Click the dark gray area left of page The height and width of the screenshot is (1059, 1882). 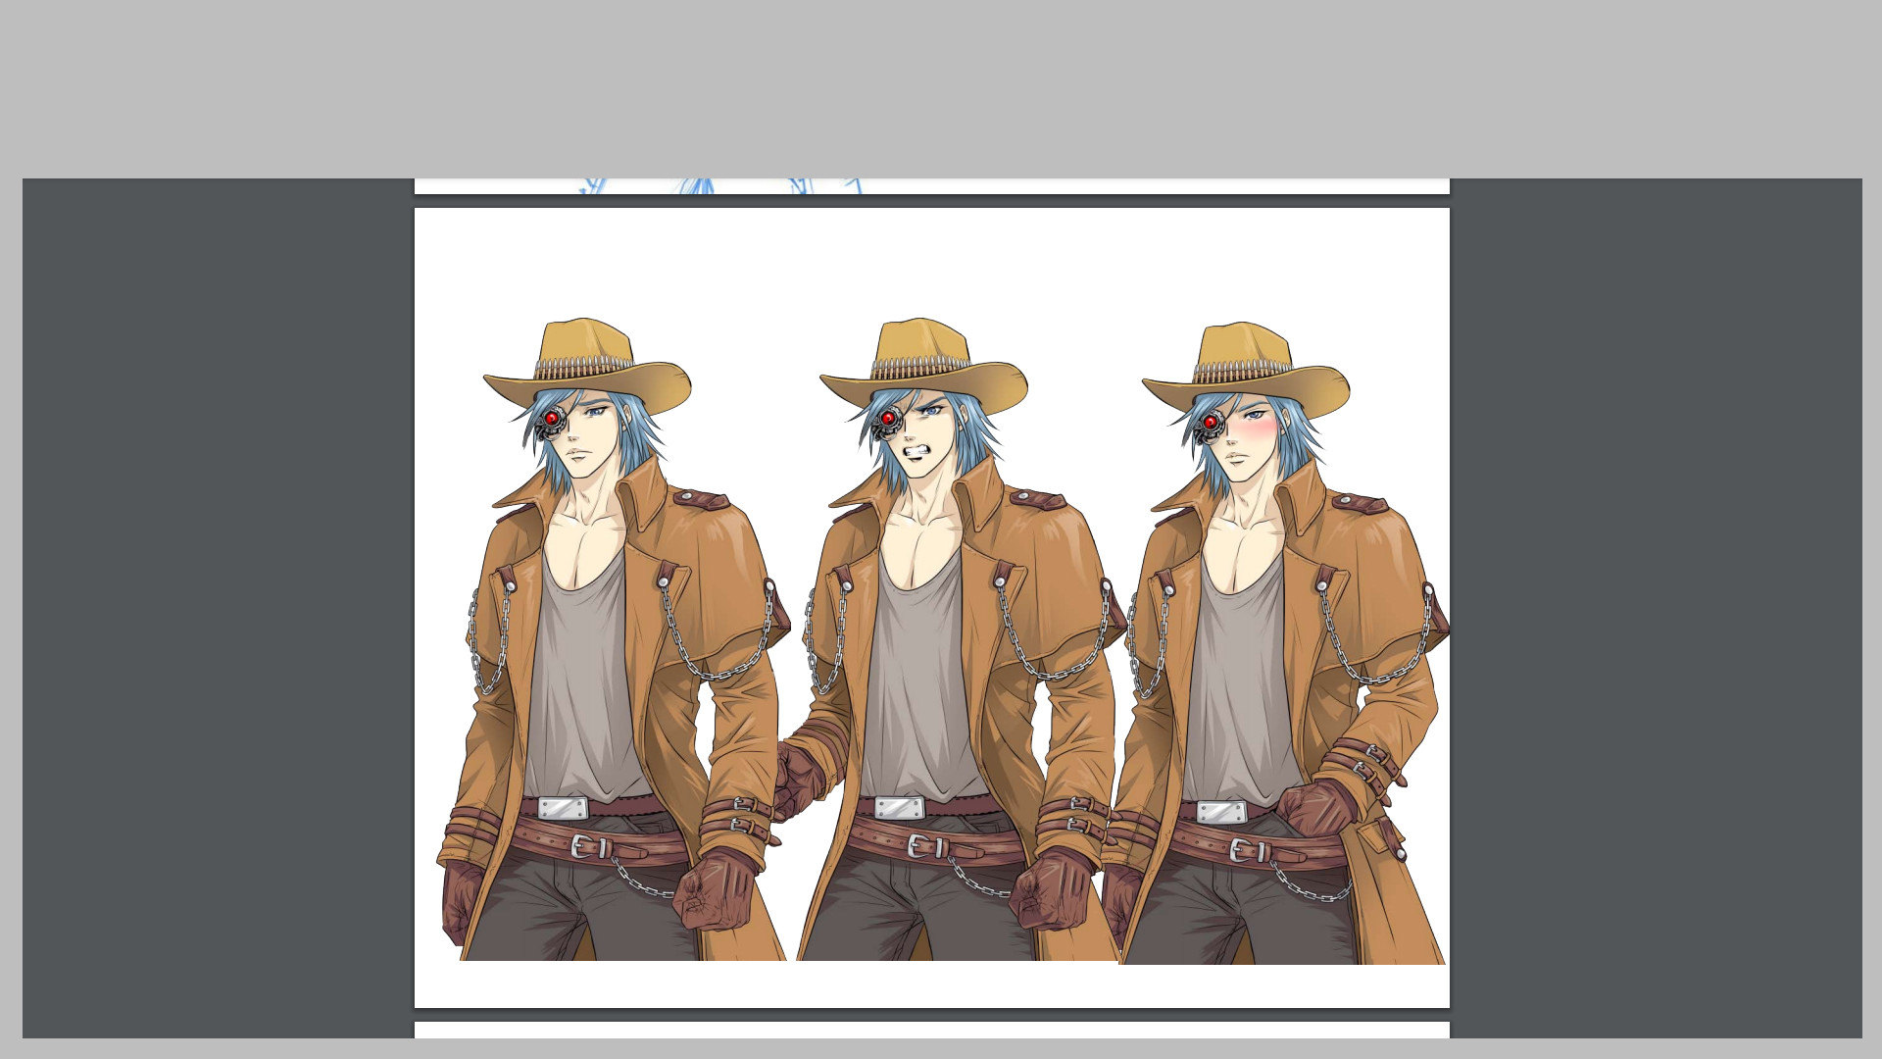click(218, 608)
